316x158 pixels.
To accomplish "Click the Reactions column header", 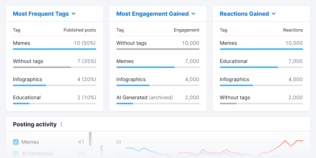I will tap(293, 30).
